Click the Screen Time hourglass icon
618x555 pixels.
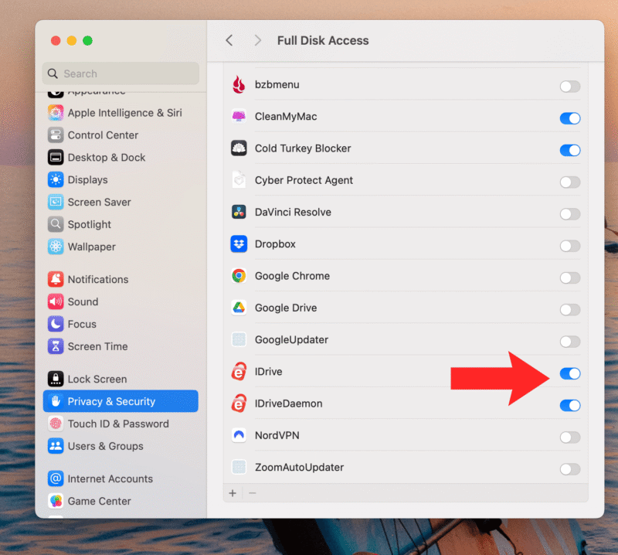click(x=56, y=346)
